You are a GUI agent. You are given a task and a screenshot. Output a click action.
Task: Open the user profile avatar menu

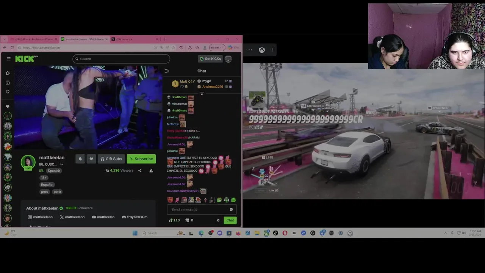pos(228,59)
